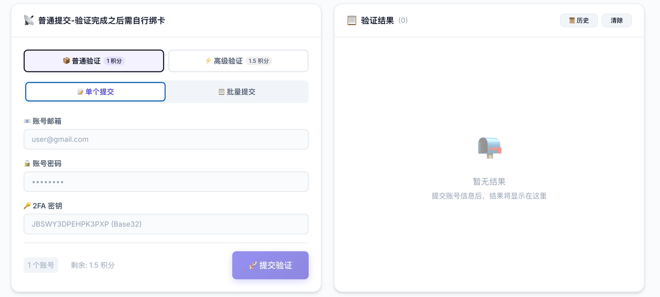The image size is (660, 297).
Task: Click the scroll icon in 历史 button
Action: click(572, 21)
